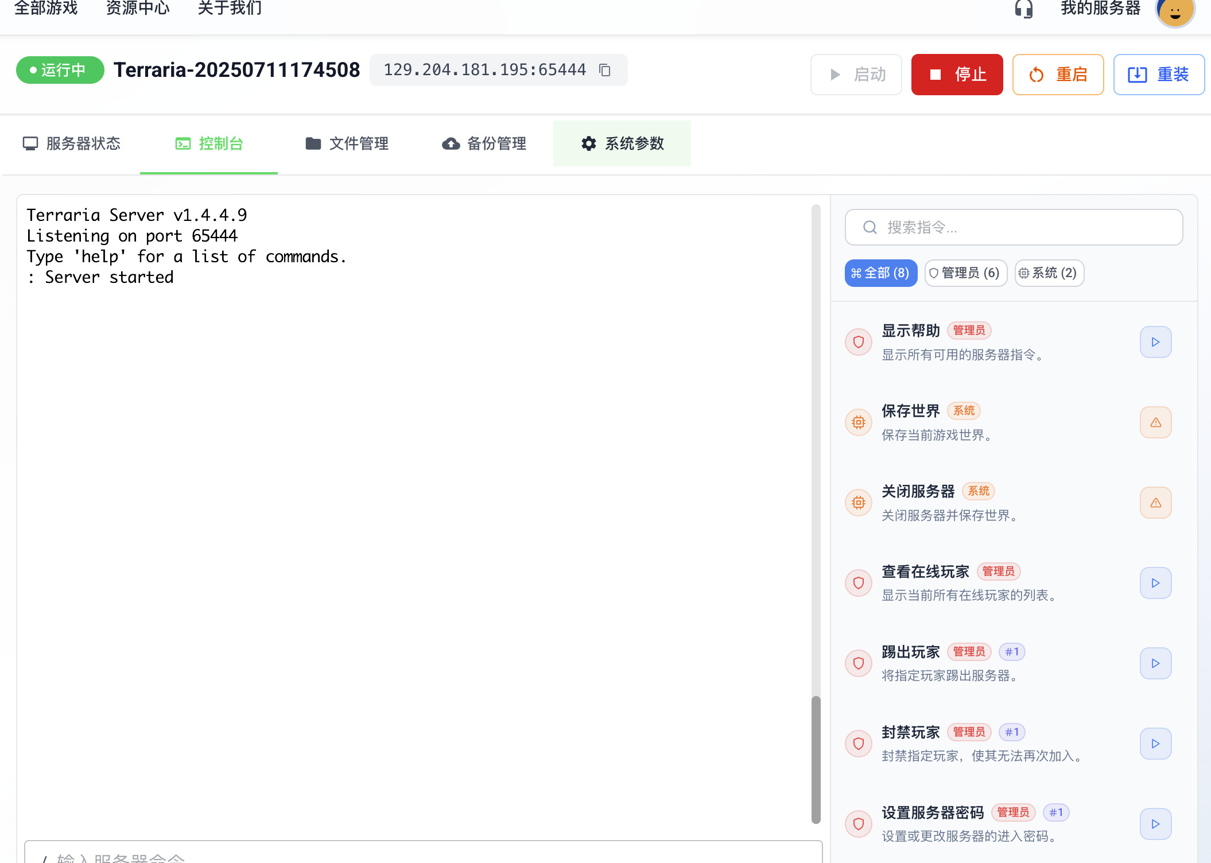1211x863 pixels.
Task: Filter commands by 系统 (2)
Action: click(1049, 273)
